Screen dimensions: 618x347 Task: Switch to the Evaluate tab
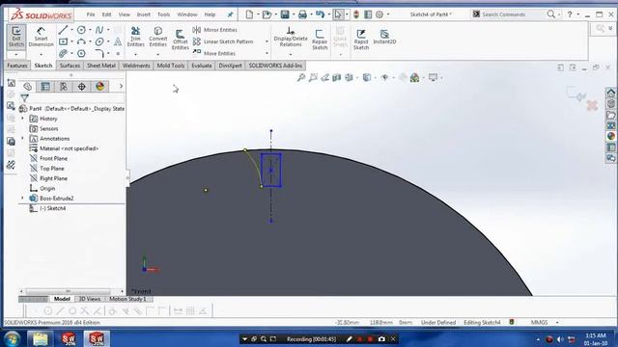[x=202, y=66]
